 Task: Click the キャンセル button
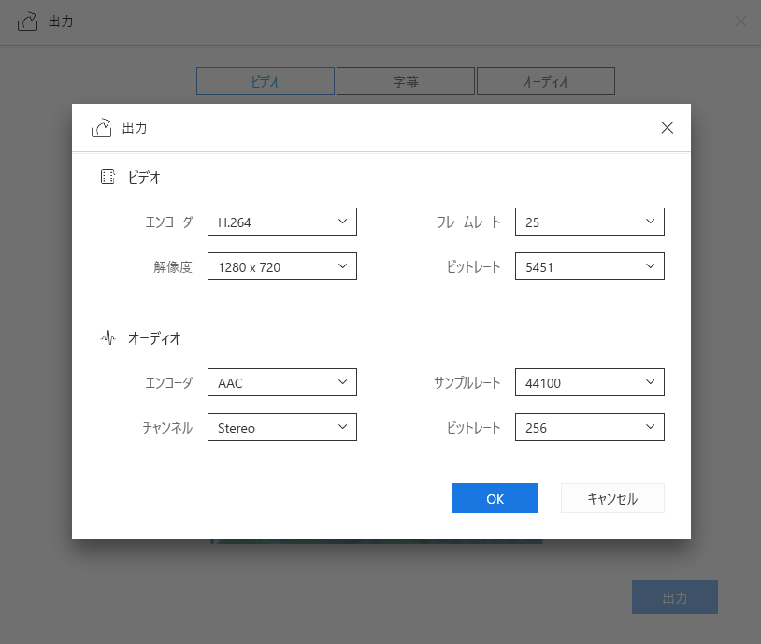tap(612, 498)
